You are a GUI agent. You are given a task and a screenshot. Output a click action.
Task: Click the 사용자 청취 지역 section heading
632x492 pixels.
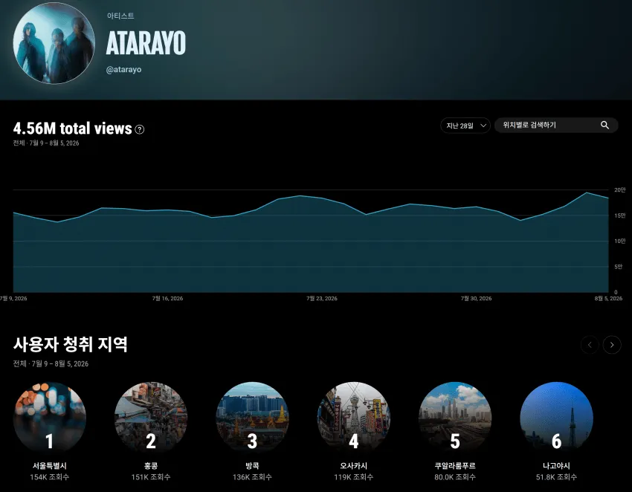point(71,345)
